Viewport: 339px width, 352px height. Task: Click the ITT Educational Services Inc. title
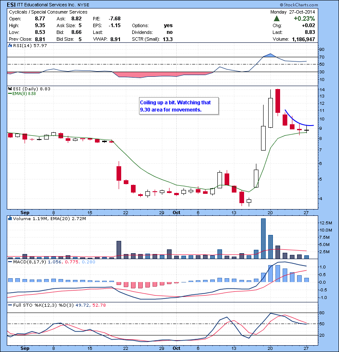[x=46, y=5]
